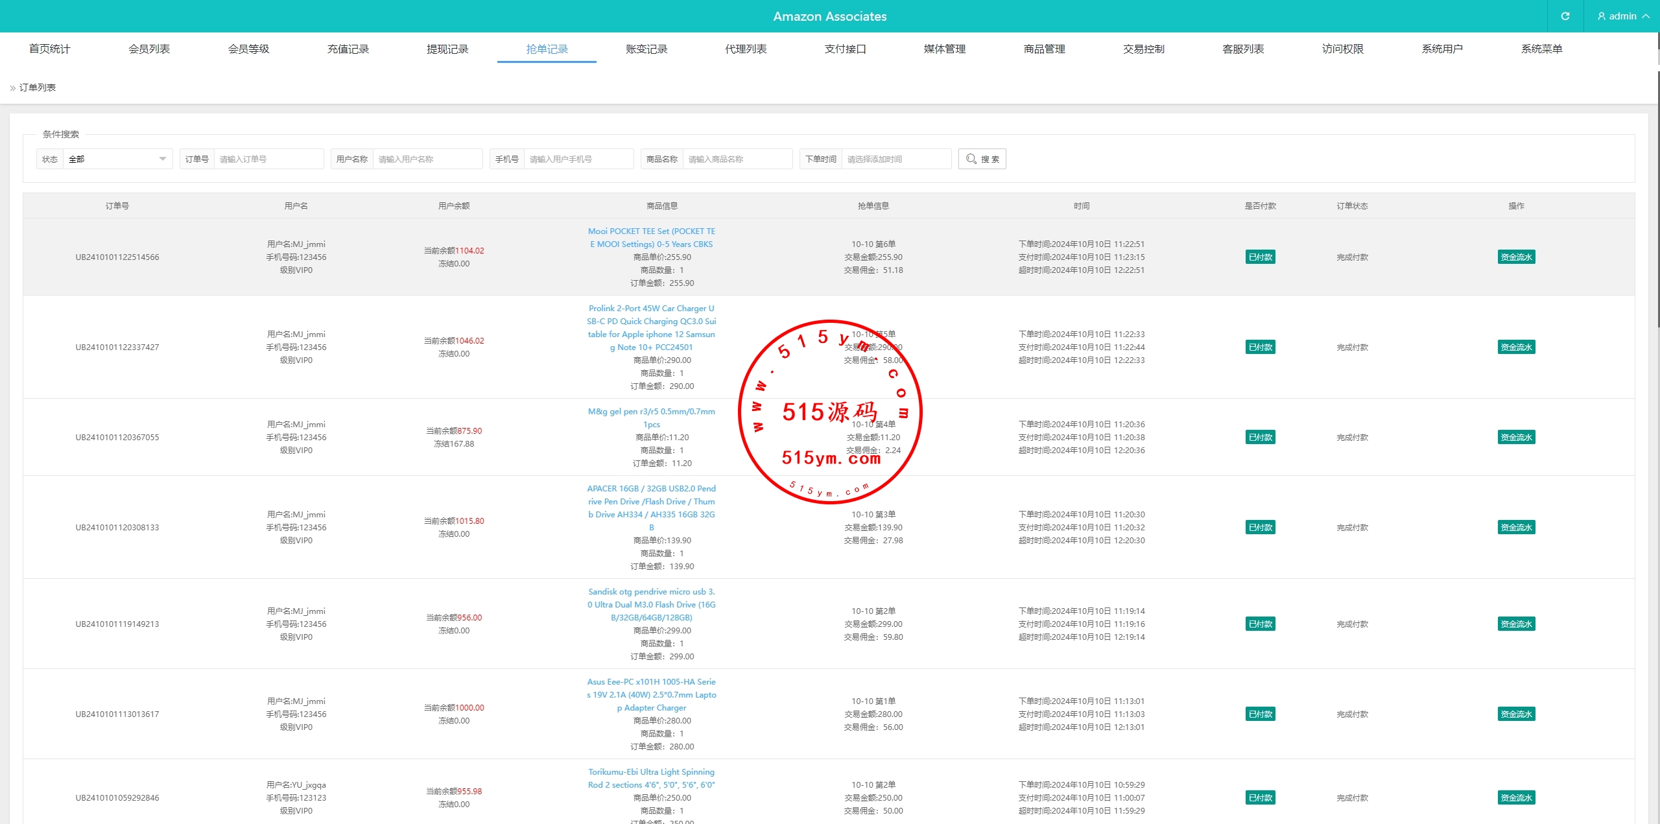Click the 订单号 search input field
The width and height of the screenshot is (1660, 824).
268,159
